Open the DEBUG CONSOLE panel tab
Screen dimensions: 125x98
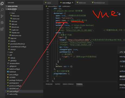point(68,84)
